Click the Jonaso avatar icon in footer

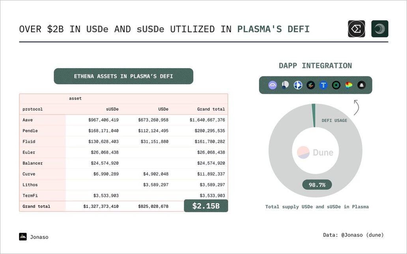(23, 237)
